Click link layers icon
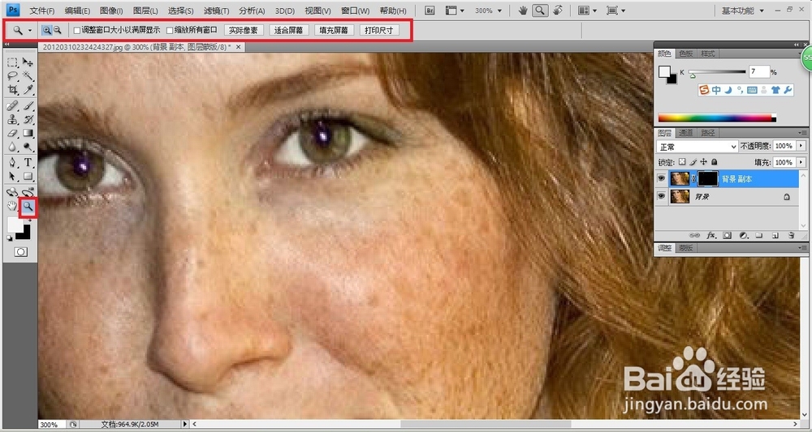Screen dimensions: 812x432 click(695, 235)
